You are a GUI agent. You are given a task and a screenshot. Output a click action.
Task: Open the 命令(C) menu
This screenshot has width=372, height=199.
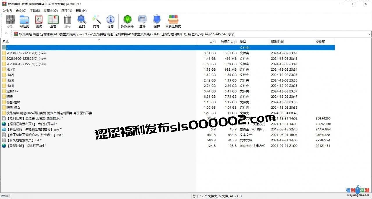click(21, 10)
